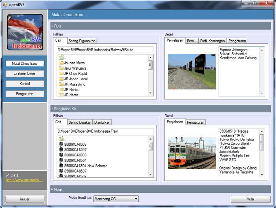Switch to route Sering Digunakan tab

(82, 41)
